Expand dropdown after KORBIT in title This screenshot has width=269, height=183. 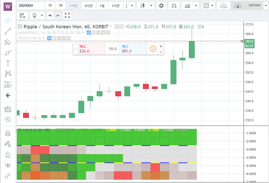[x=111, y=27]
